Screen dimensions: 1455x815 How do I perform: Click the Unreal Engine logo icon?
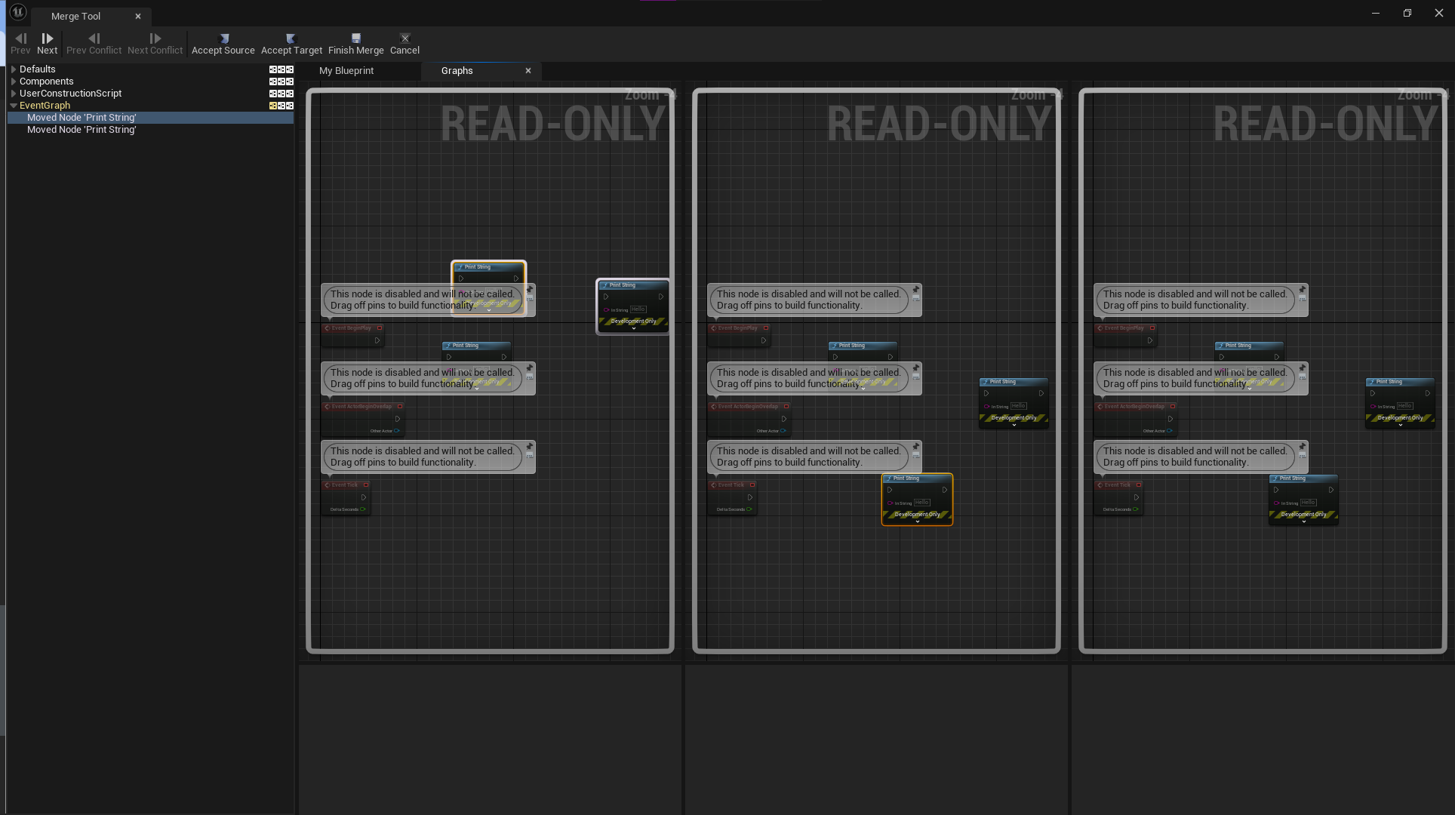click(17, 13)
